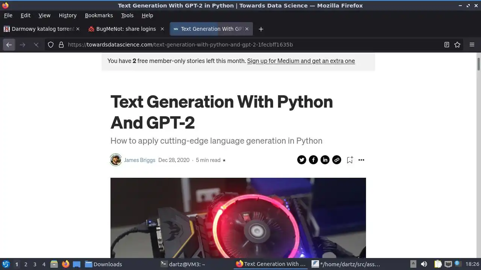Follow Sign up for Medium link
The width and height of the screenshot is (481, 270).
pos(301,61)
